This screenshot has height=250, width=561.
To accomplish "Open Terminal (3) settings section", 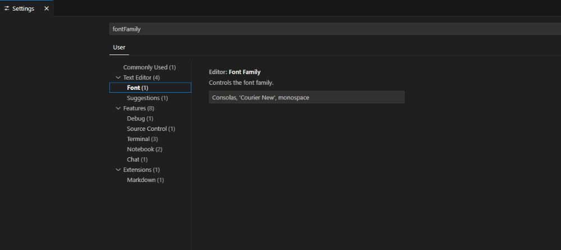I will (142, 139).
